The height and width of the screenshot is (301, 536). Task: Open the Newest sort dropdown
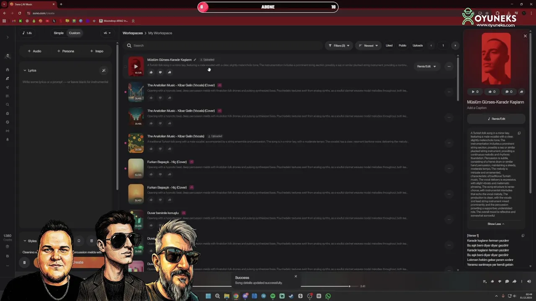pos(368,46)
